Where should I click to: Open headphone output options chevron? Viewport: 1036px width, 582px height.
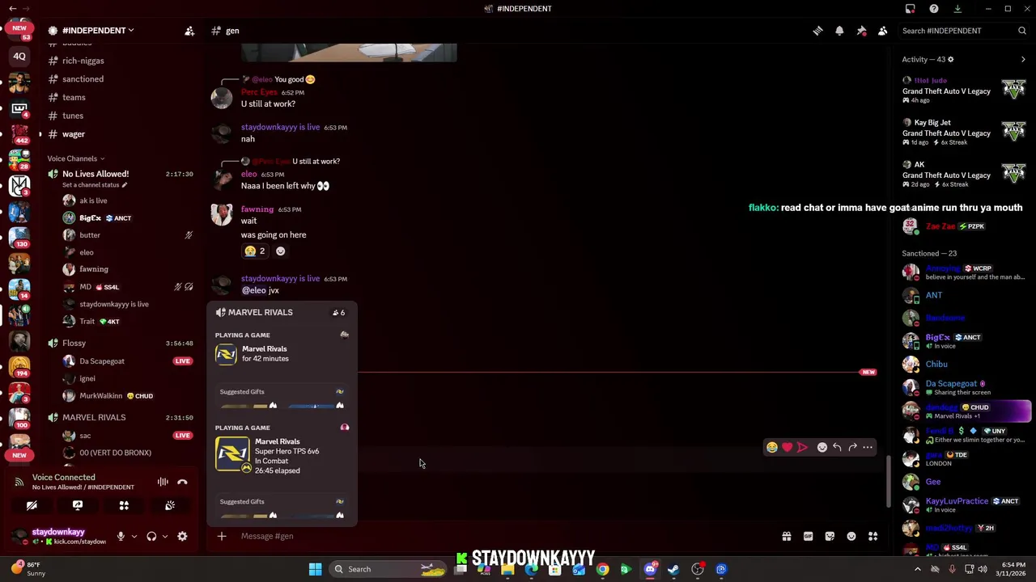tap(164, 536)
